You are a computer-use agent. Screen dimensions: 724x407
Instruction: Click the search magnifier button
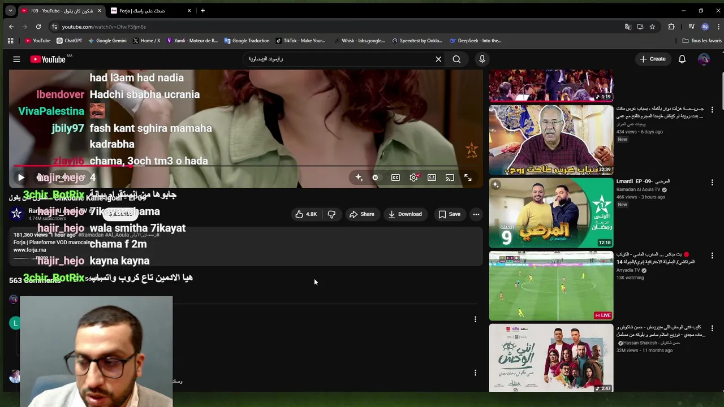pos(456,59)
